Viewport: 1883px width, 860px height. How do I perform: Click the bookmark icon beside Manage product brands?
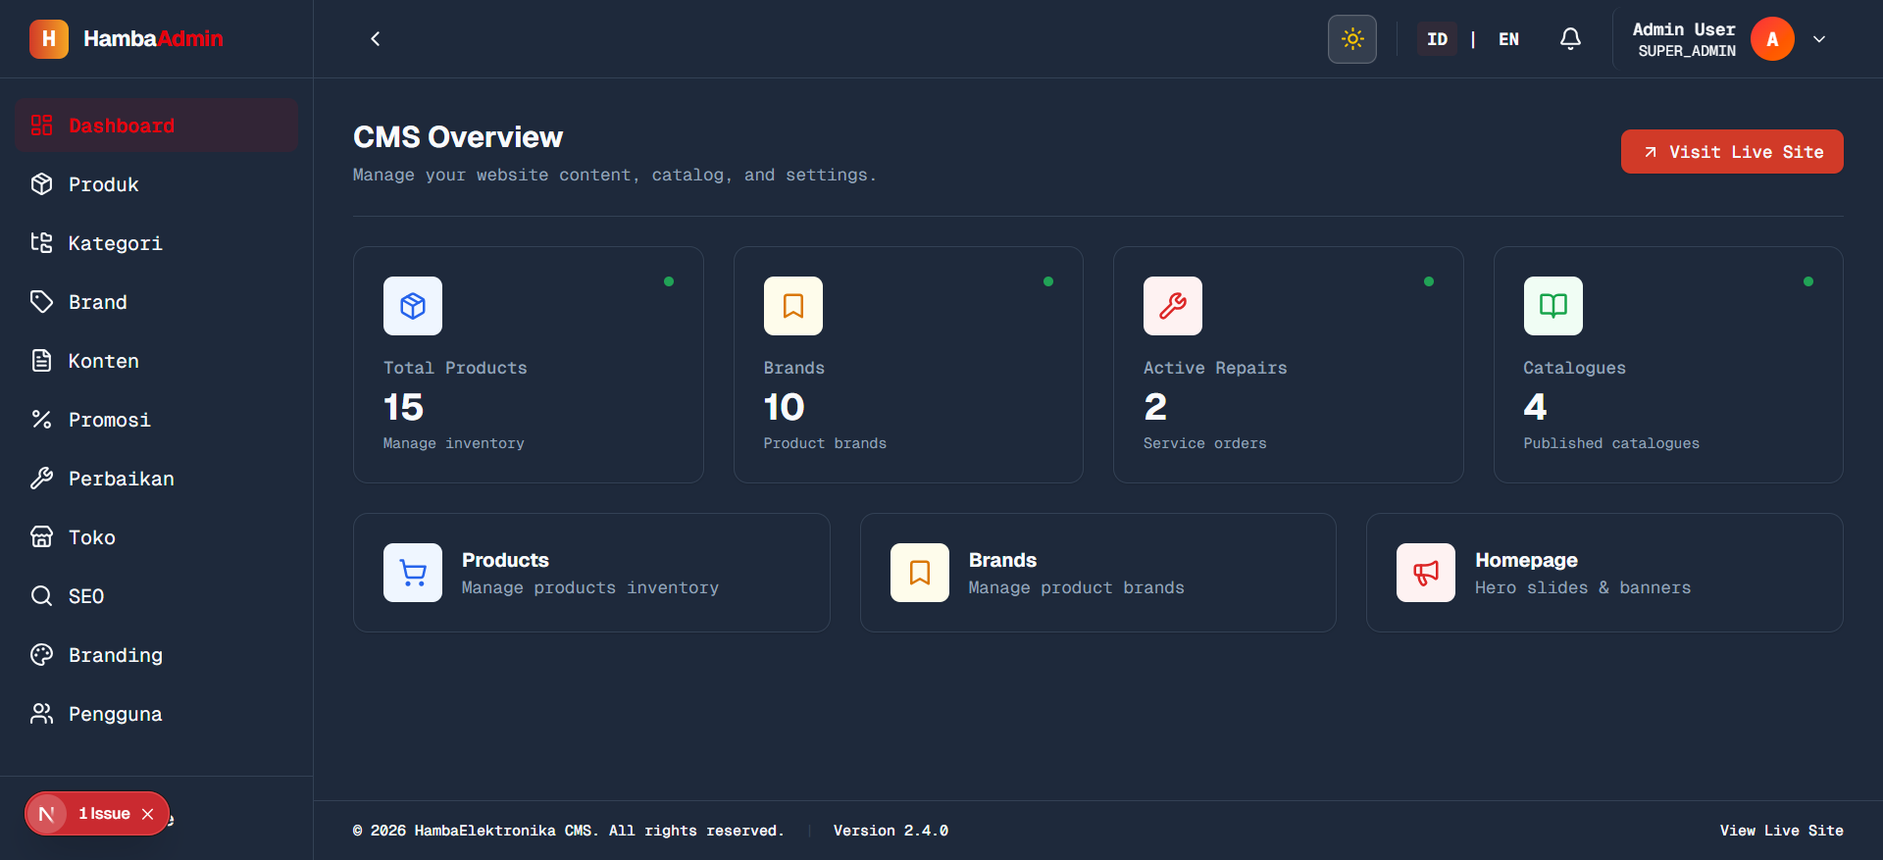pos(920,573)
